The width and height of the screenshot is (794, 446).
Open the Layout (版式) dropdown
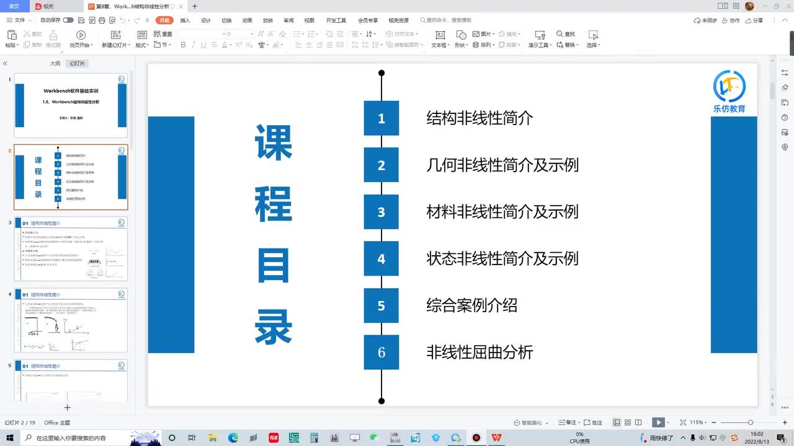(143, 45)
